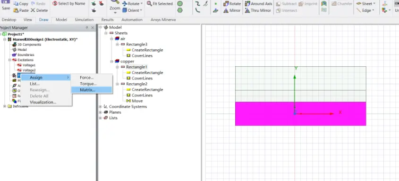Image resolution: width=399 pixels, height=181 pixels.
Task: Click the Select by Name tool
Action: [69, 4]
